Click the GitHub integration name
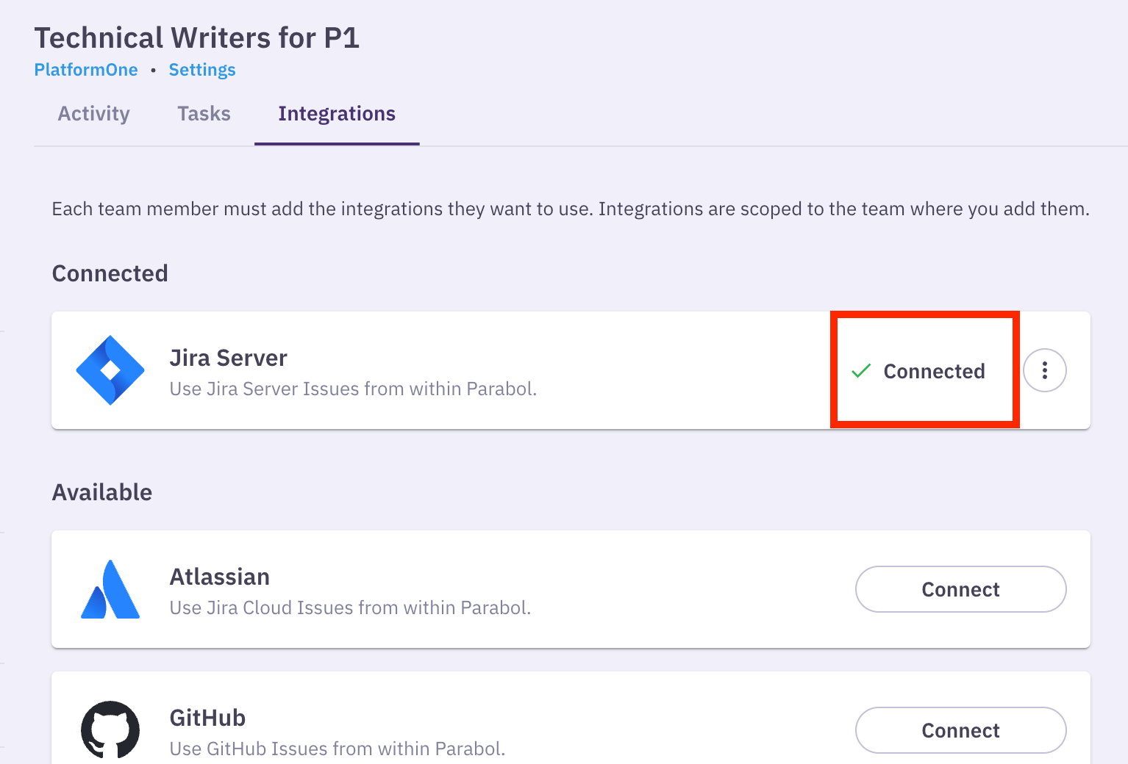This screenshot has width=1128, height=764. point(207,718)
